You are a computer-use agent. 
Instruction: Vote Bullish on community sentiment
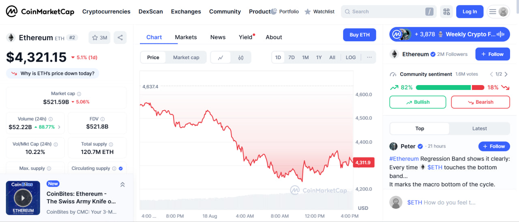[418, 102]
